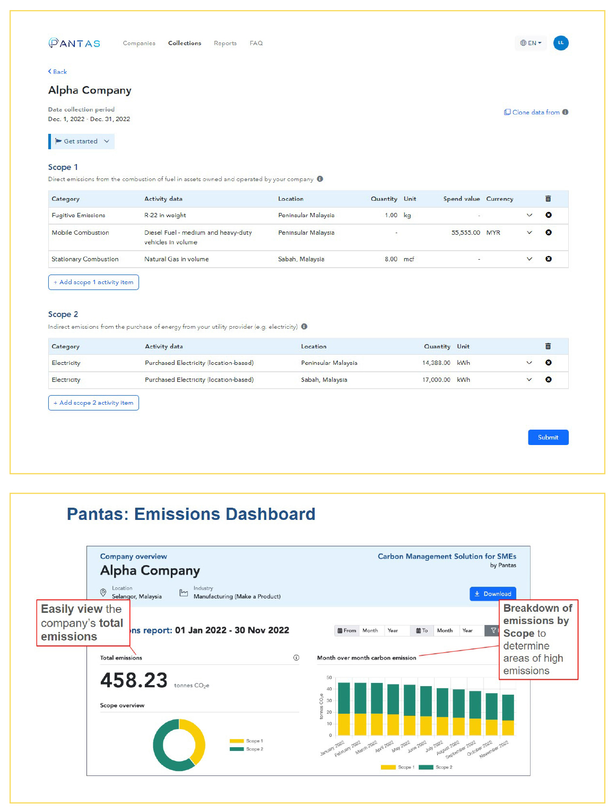Click the 55,555.00 spend value cell
Image resolution: width=616 pixels, height=812 pixels.
pyautogui.click(x=465, y=233)
